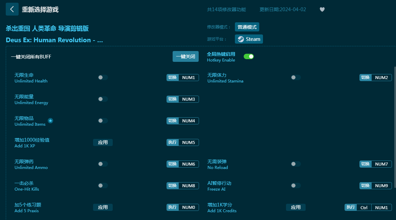Screen dimensions: 396x220
Task: Click NUM4 hotkey for Unlimited Items
Action: (x=189, y=121)
